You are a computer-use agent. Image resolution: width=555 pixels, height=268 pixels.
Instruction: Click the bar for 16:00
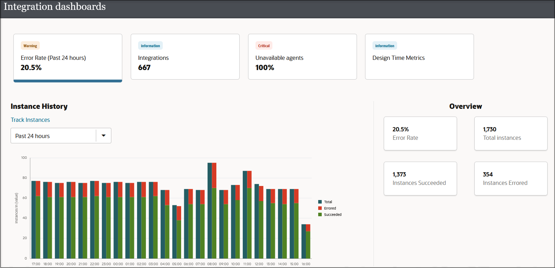(x=306, y=241)
